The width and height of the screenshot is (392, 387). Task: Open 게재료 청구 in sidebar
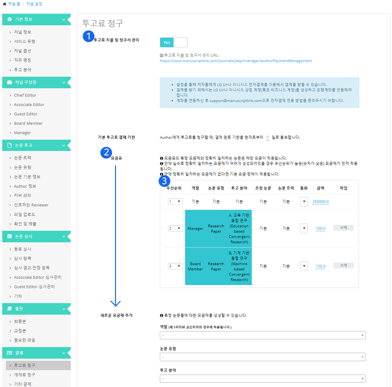24,375
